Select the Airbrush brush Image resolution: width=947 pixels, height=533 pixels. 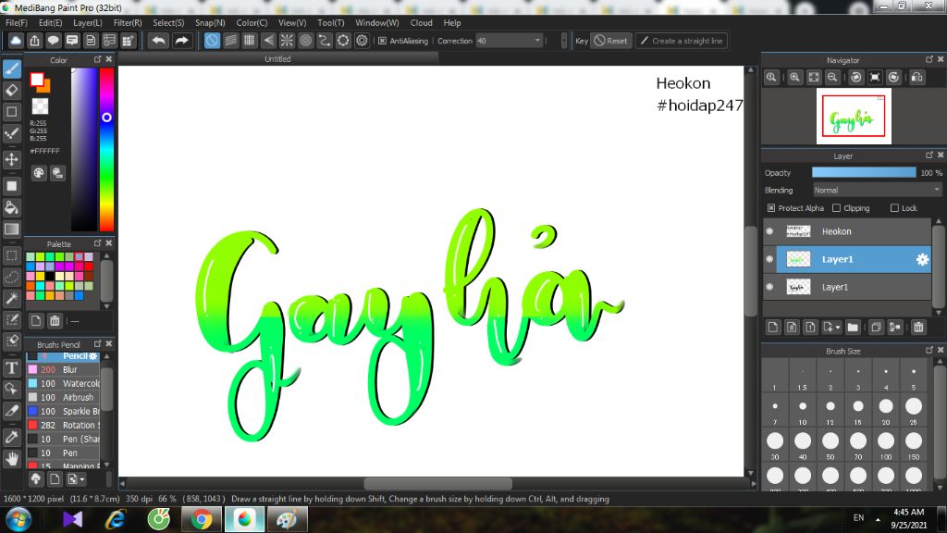[x=63, y=397]
